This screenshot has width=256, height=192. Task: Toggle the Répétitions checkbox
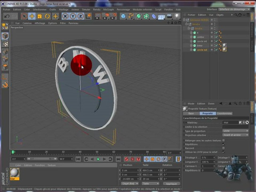coord(223,144)
